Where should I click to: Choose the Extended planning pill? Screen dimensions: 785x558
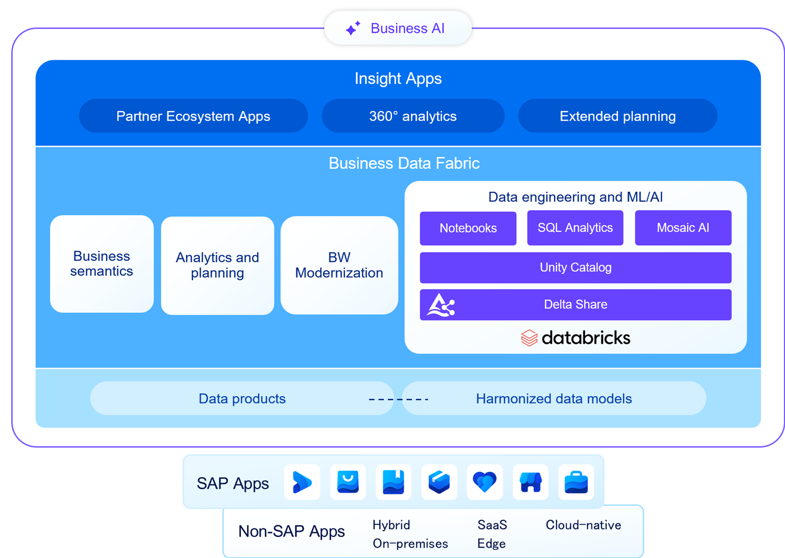click(x=617, y=116)
